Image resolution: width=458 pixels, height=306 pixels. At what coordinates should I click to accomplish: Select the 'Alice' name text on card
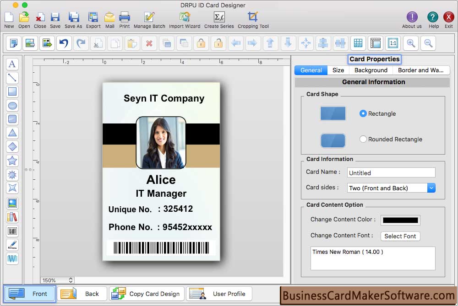(x=161, y=180)
